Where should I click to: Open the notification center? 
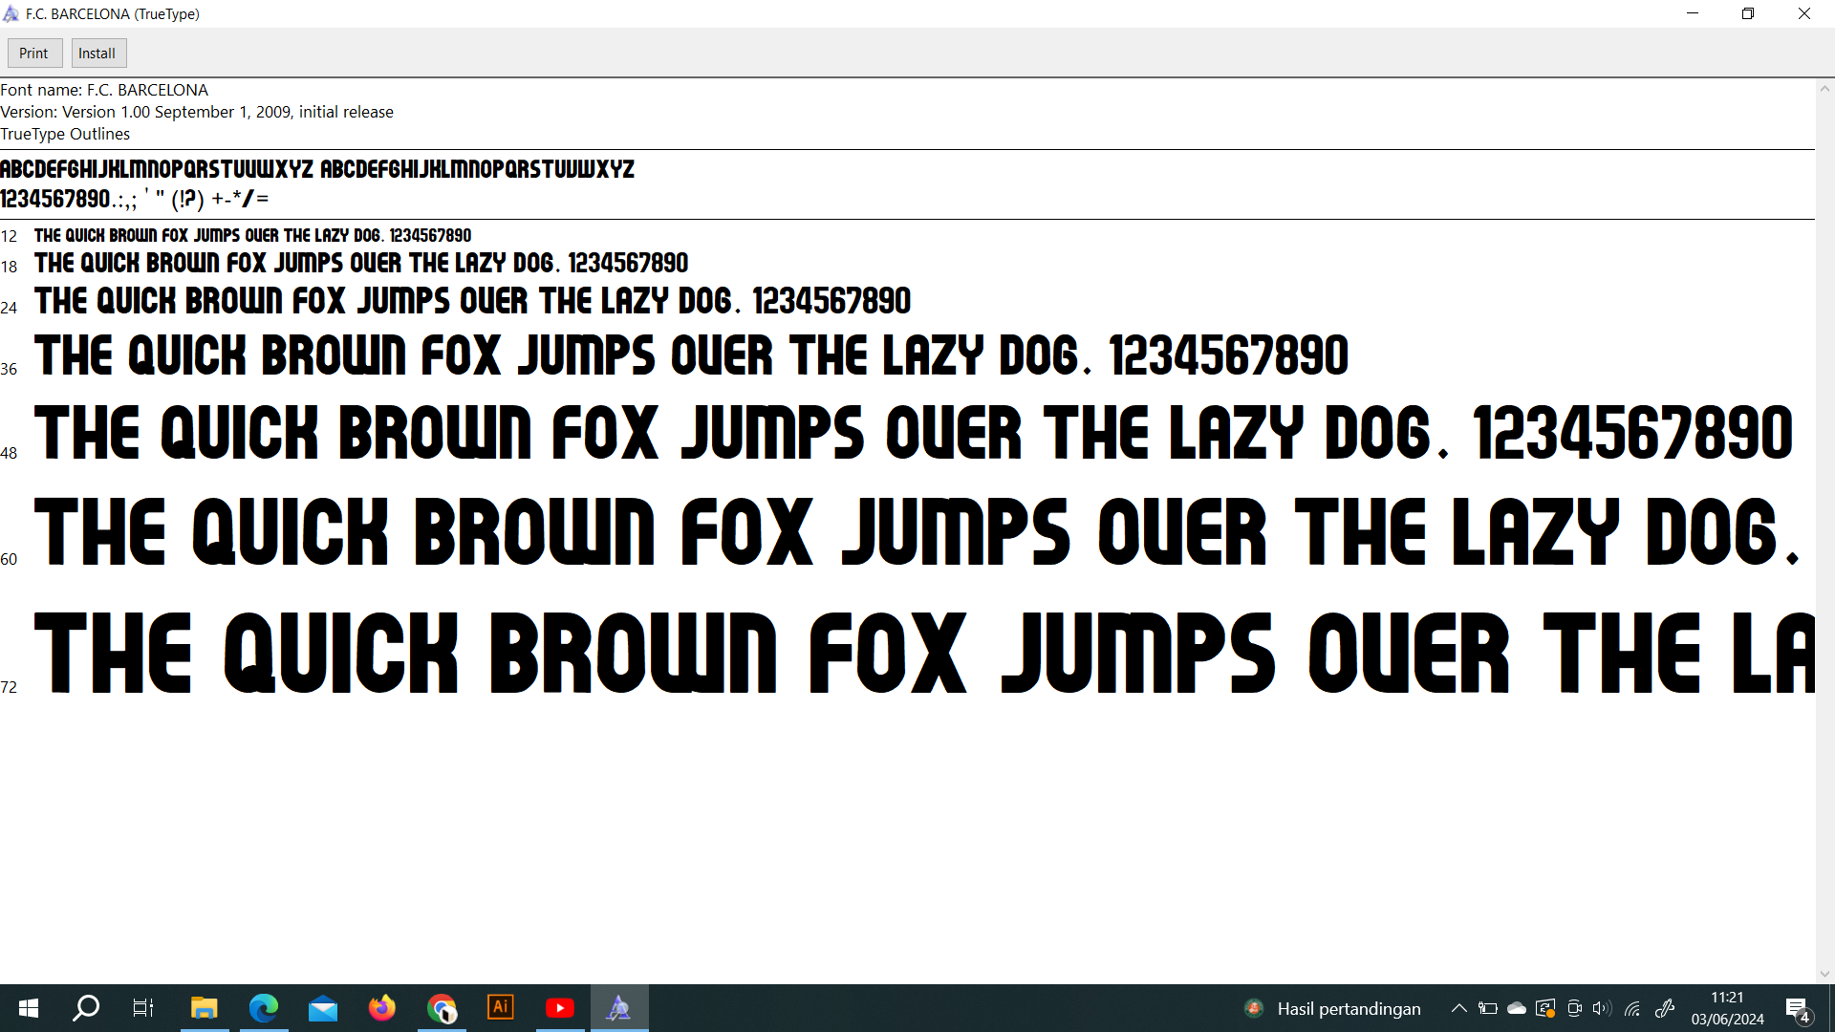coord(1797,1008)
